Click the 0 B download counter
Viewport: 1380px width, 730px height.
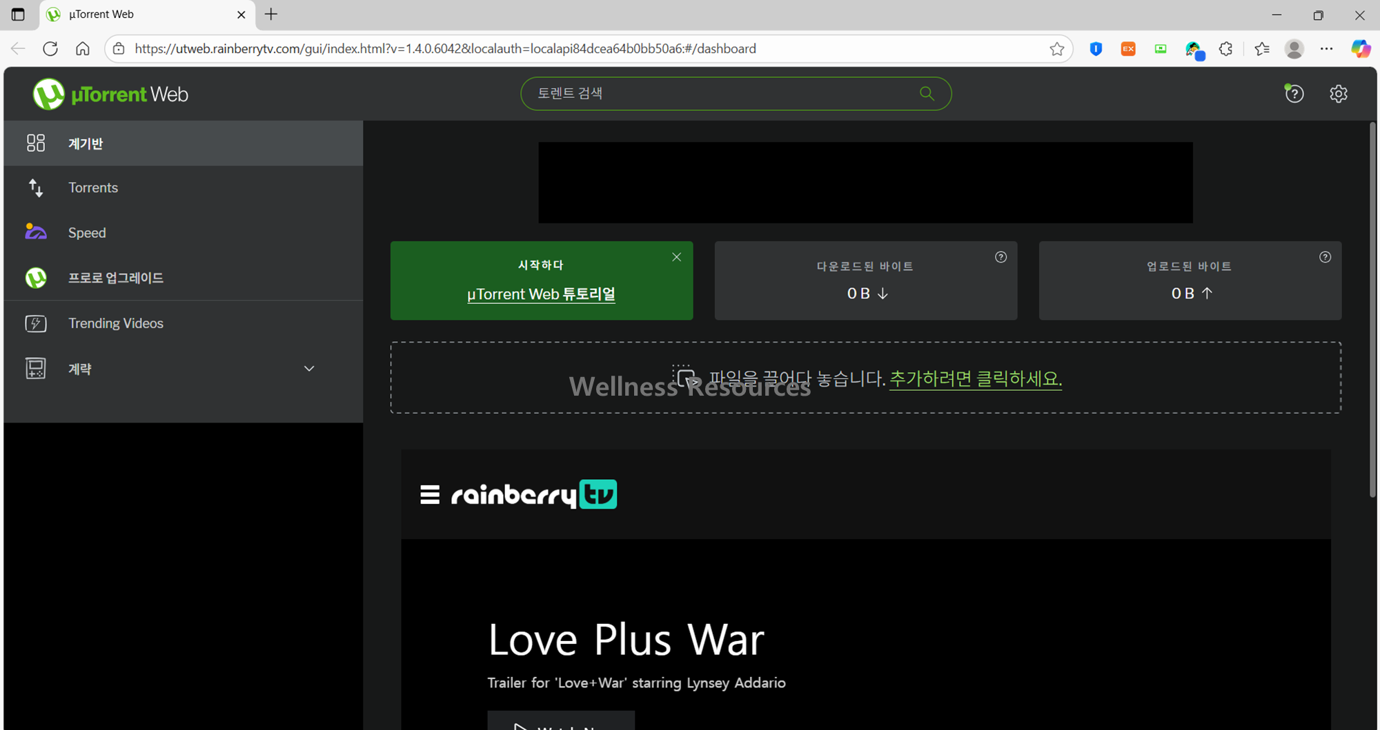pos(867,294)
